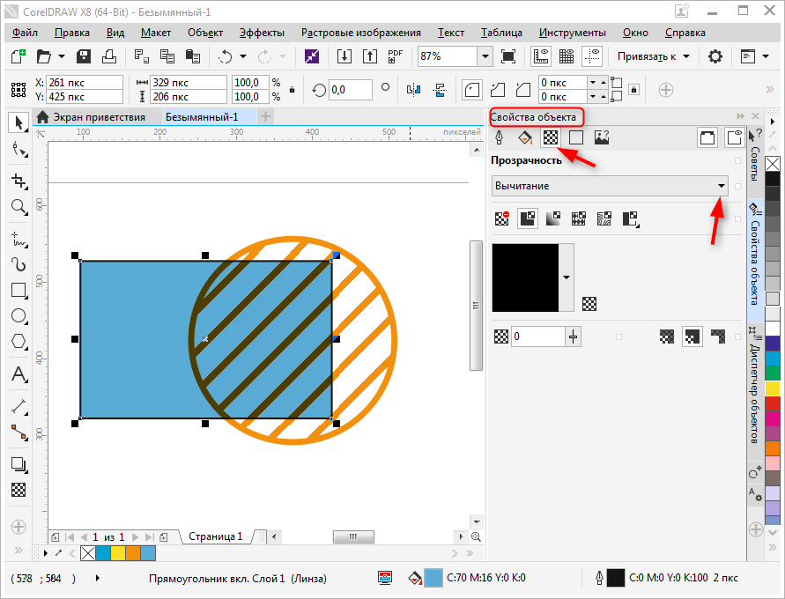Screen dimensions: 785x599
Task: Expand the merge mode dropdown Вычитание
Action: 722,186
